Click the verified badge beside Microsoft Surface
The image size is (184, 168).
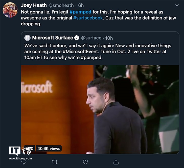click(x=77, y=38)
